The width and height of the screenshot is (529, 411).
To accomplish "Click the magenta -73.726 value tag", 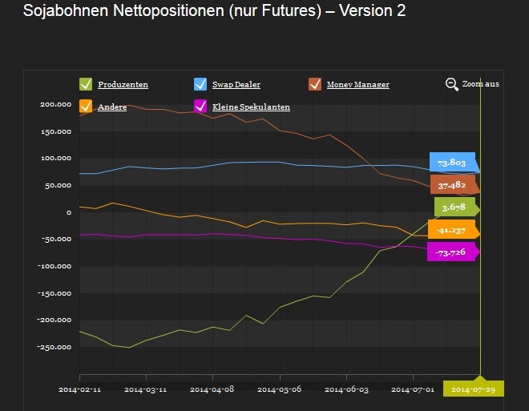I will click(x=453, y=252).
